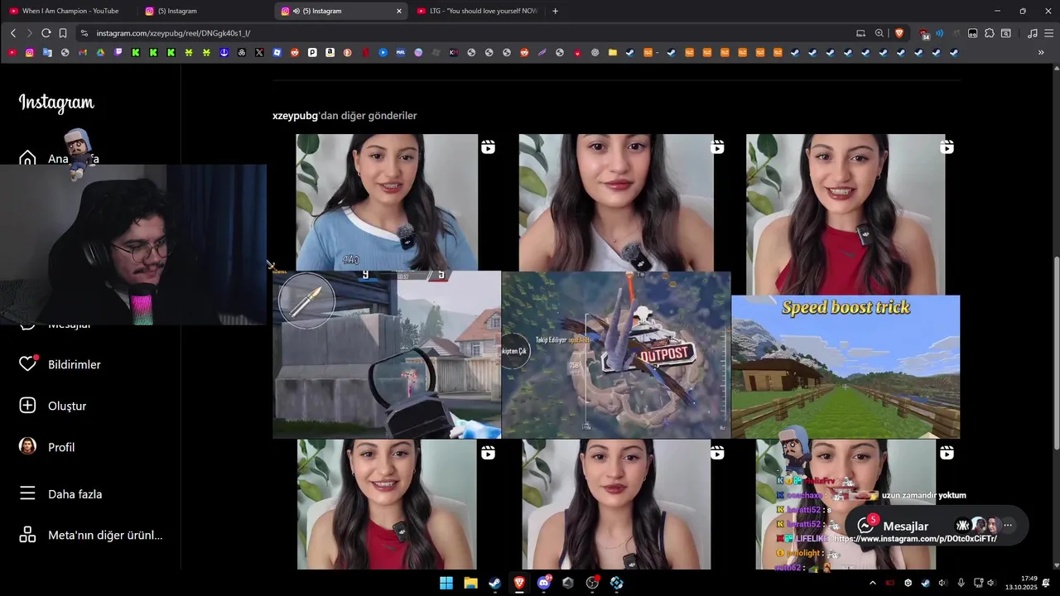Open the Steam taskbar icon next to File Explorer
The height and width of the screenshot is (596, 1060).
495,583
